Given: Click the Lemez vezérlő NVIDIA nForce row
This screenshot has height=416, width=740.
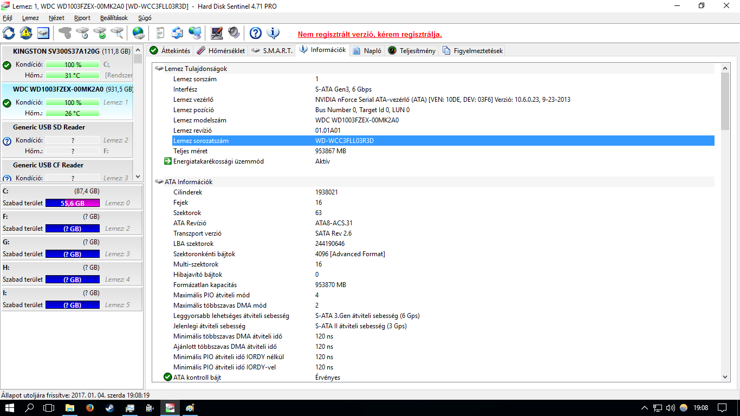Looking at the screenshot, I should point(443,100).
